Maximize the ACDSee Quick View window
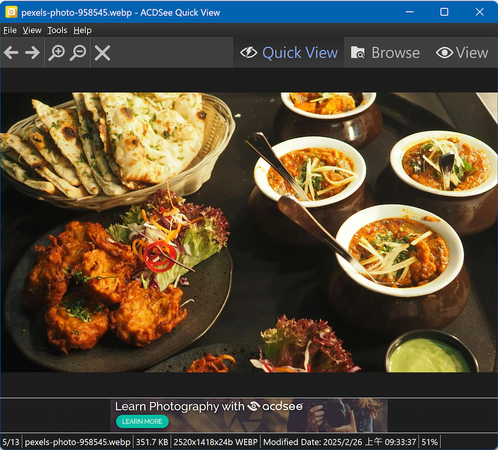498x450 pixels. 444,12
